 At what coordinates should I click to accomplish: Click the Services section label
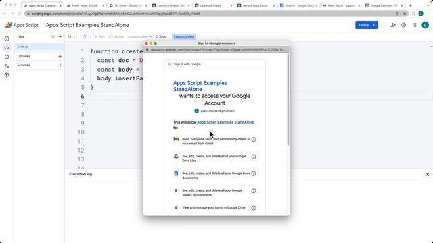24,65
